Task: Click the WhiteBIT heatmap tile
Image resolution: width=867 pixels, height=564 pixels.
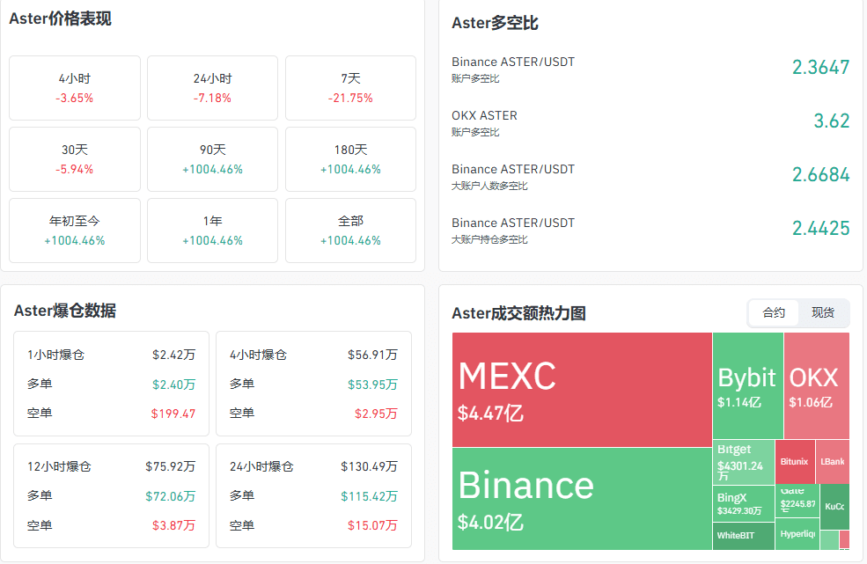Action: (743, 536)
